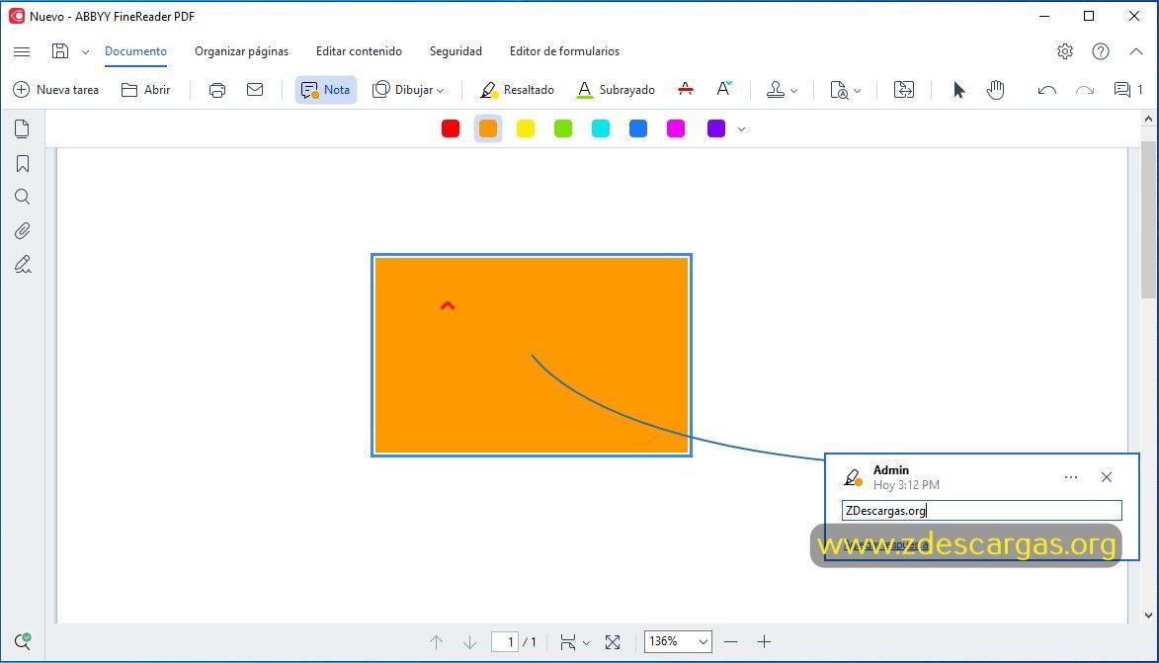Click the document search/recognize icon
Viewport: 1159px width, 663px height.
point(839,90)
